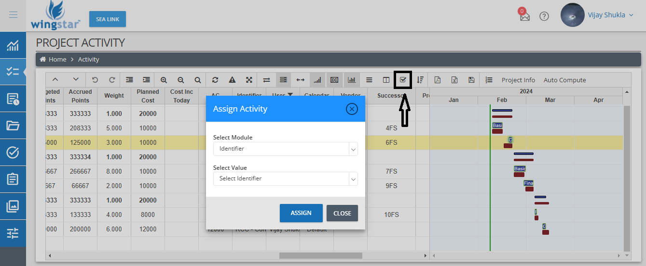Viewport: 646px width, 266px height.
Task: Click Auto Compute
Action: click(564, 80)
